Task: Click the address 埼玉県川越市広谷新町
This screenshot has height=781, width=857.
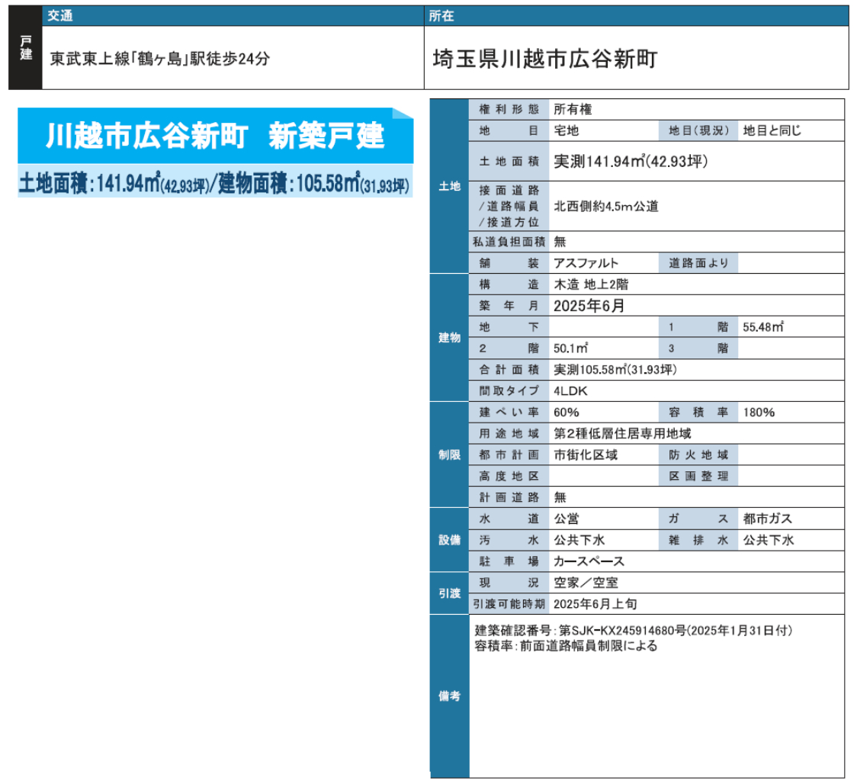Action: pos(545,59)
